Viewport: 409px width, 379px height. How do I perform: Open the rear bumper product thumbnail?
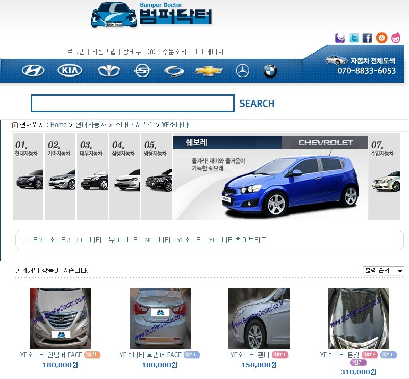(160, 318)
